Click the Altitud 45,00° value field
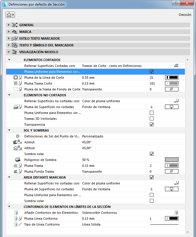 pos(87,148)
